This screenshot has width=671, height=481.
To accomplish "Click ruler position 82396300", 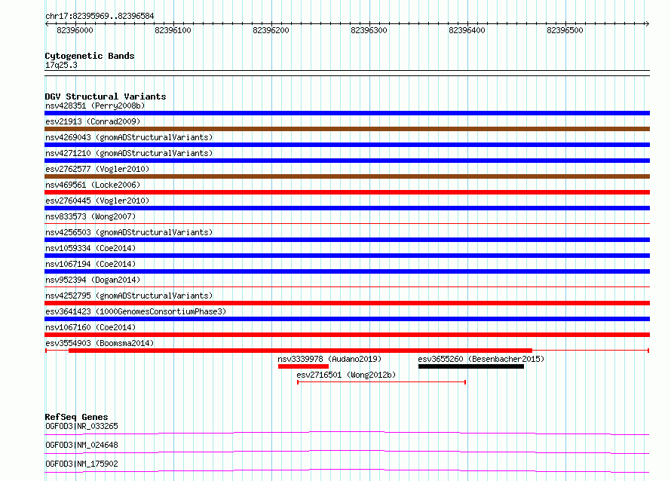I will point(369,30).
